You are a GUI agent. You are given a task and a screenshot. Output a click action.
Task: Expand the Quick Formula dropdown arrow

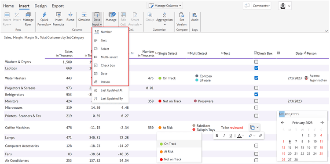point(50,25)
